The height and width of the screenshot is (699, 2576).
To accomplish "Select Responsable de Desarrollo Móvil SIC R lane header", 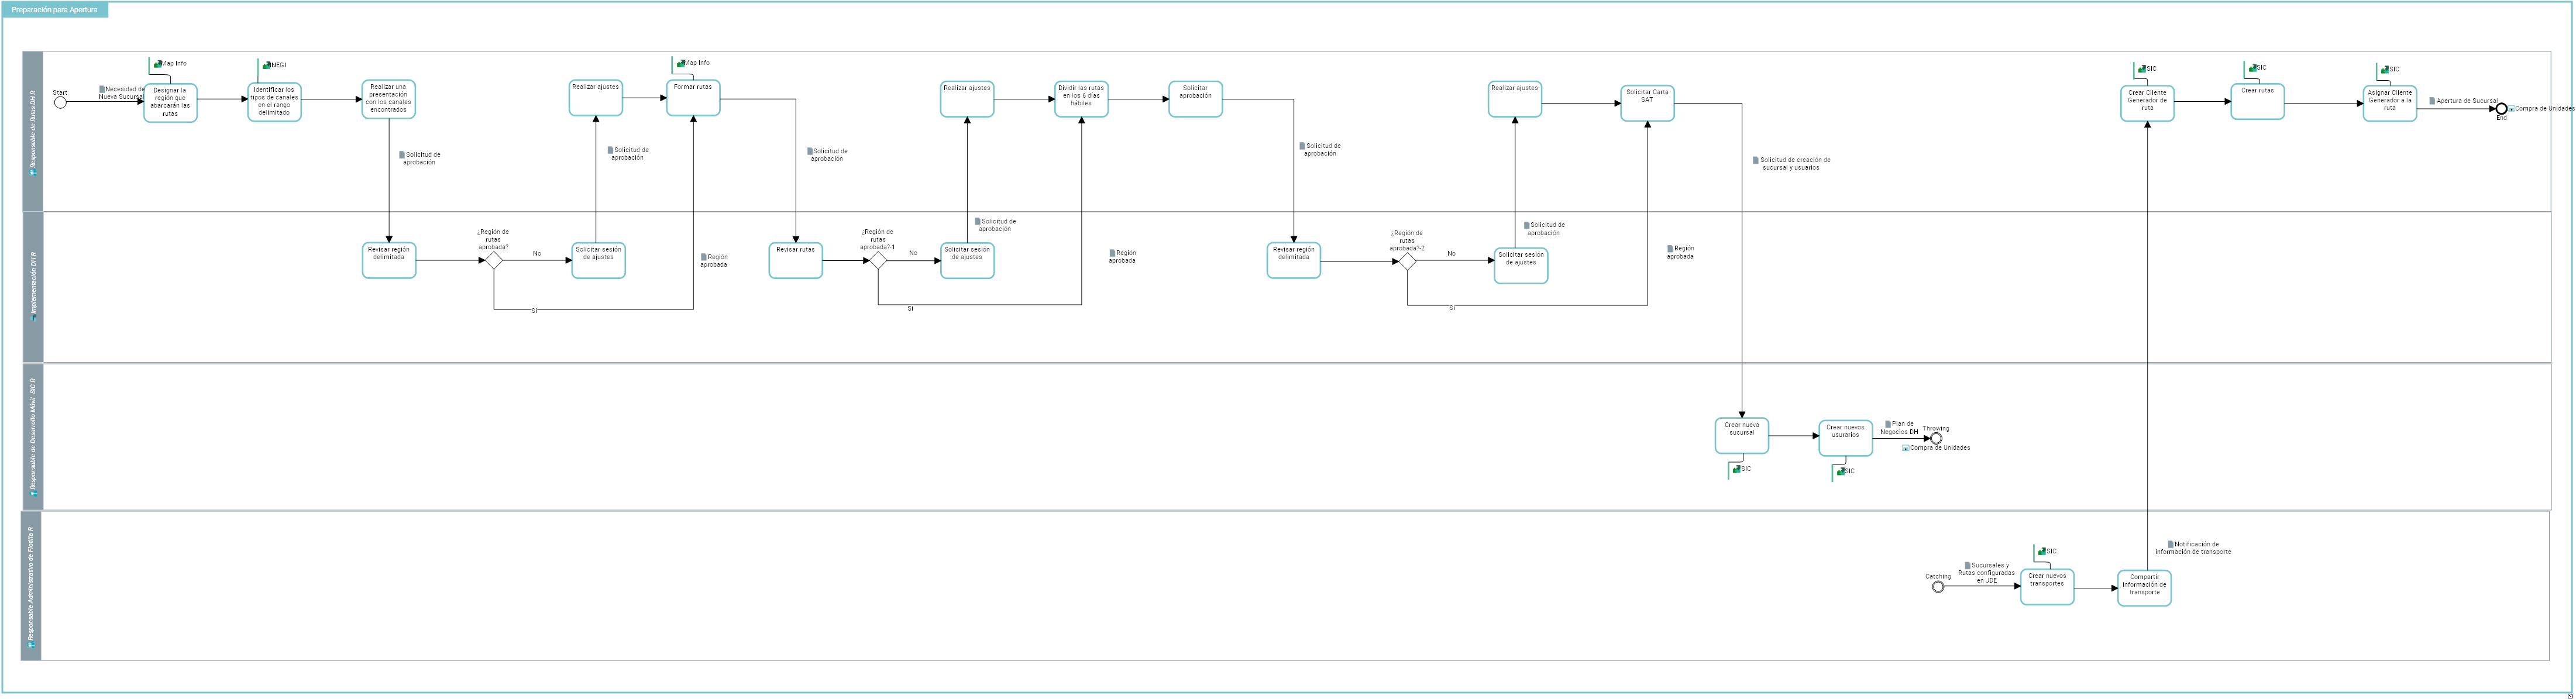I will [x=33, y=437].
